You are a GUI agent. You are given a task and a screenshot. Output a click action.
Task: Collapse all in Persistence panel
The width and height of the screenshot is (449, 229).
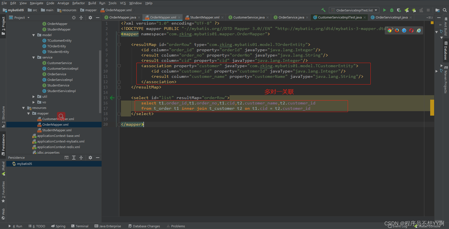(81, 158)
